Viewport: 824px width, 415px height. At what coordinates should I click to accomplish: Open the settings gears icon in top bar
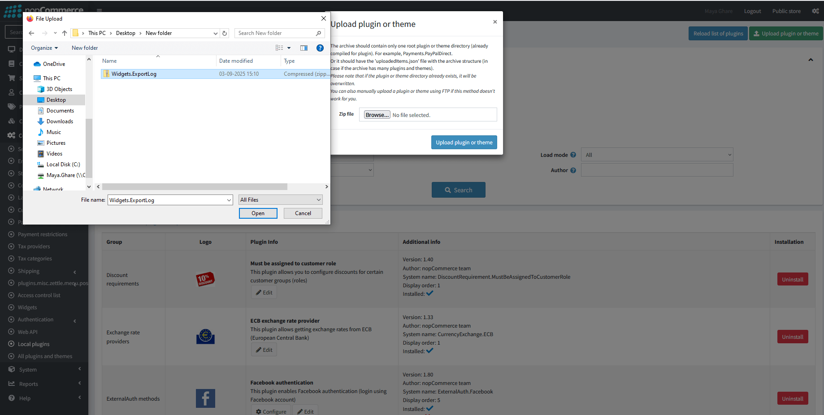[x=815, y=11]
